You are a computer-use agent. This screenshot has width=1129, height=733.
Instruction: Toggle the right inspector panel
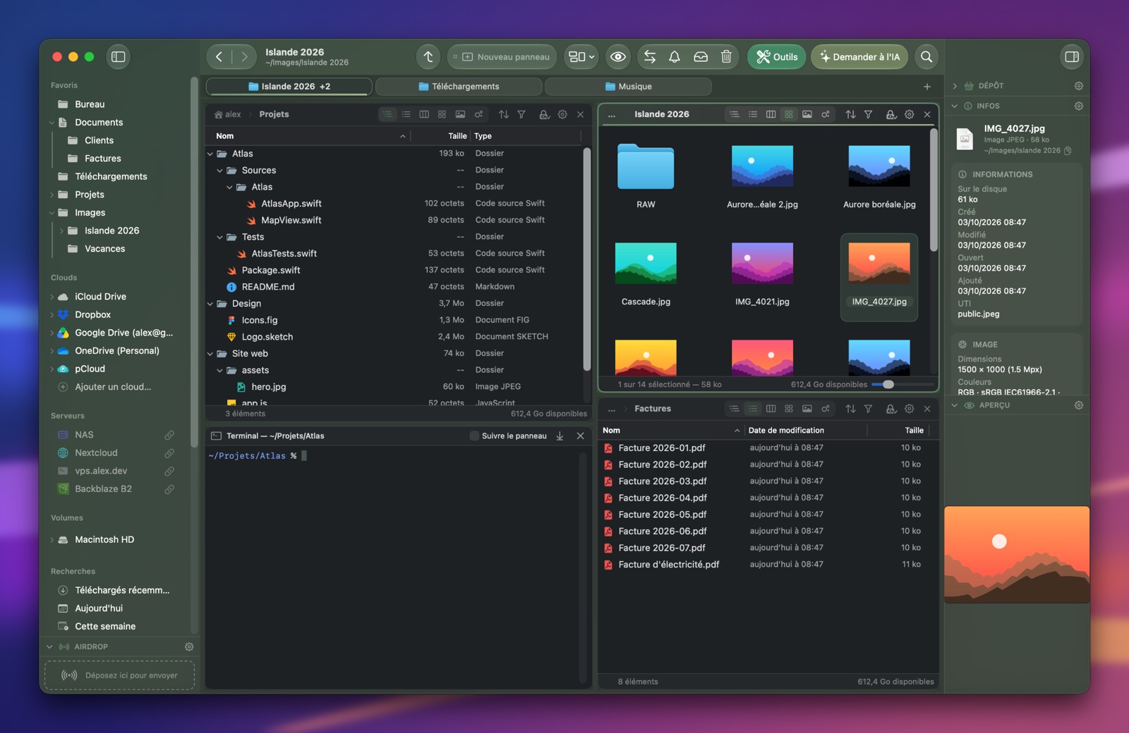1072,57
